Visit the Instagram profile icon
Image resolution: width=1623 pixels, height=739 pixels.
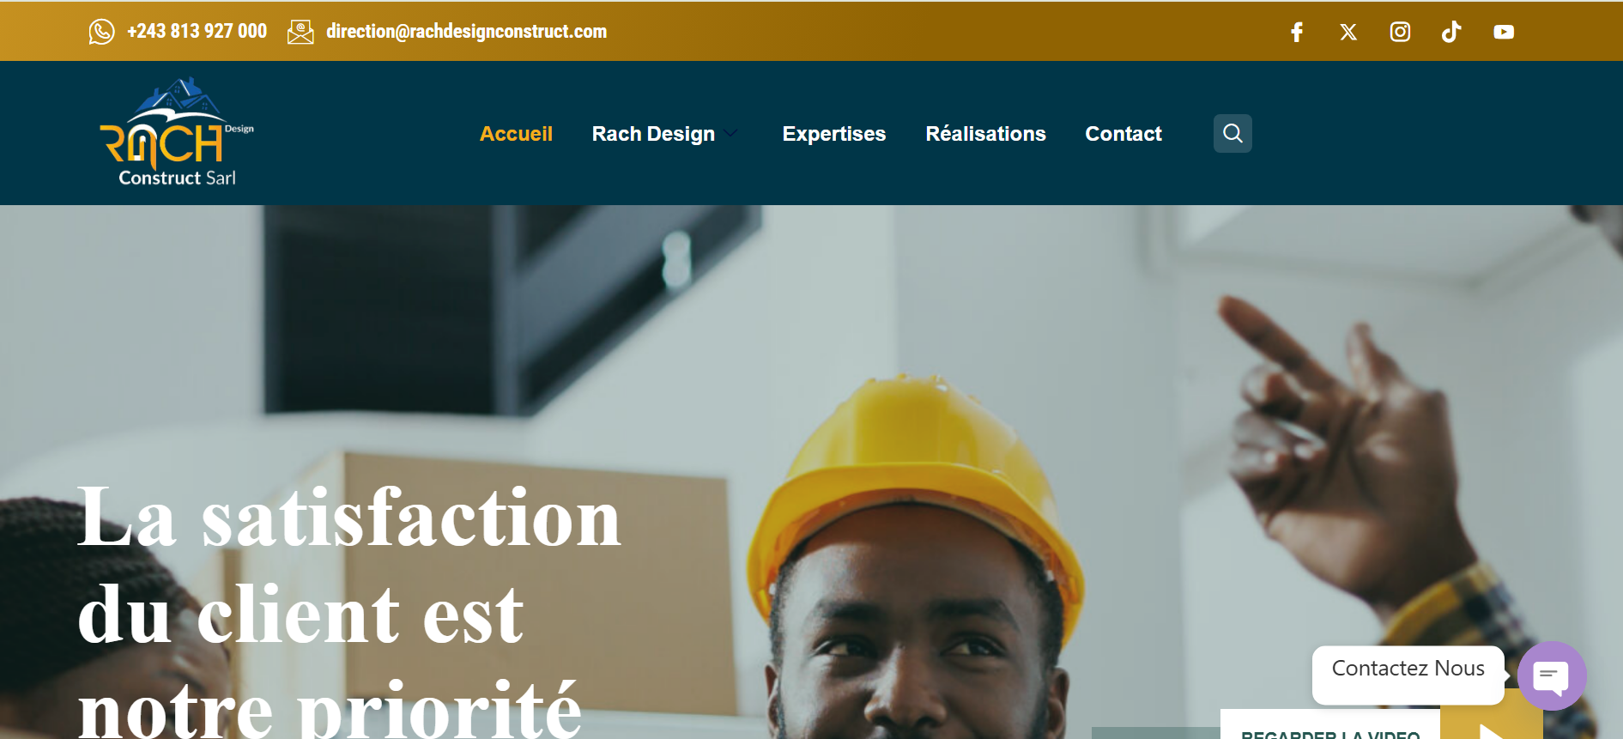(1400, 32)
